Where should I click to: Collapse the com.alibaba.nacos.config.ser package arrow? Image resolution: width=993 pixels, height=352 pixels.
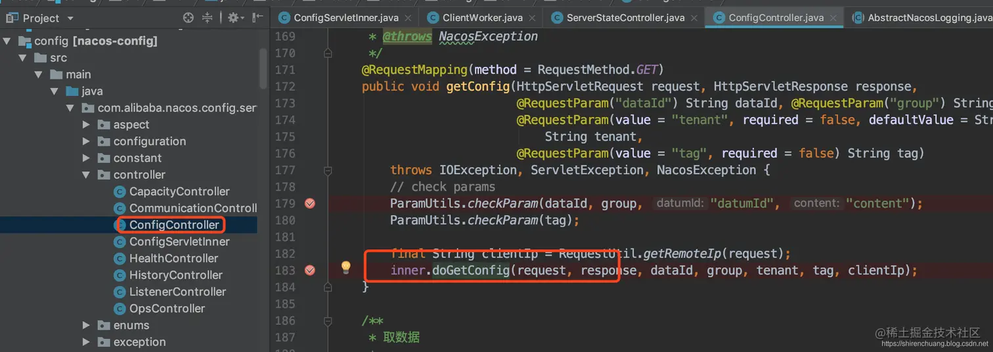pos(70,108)
